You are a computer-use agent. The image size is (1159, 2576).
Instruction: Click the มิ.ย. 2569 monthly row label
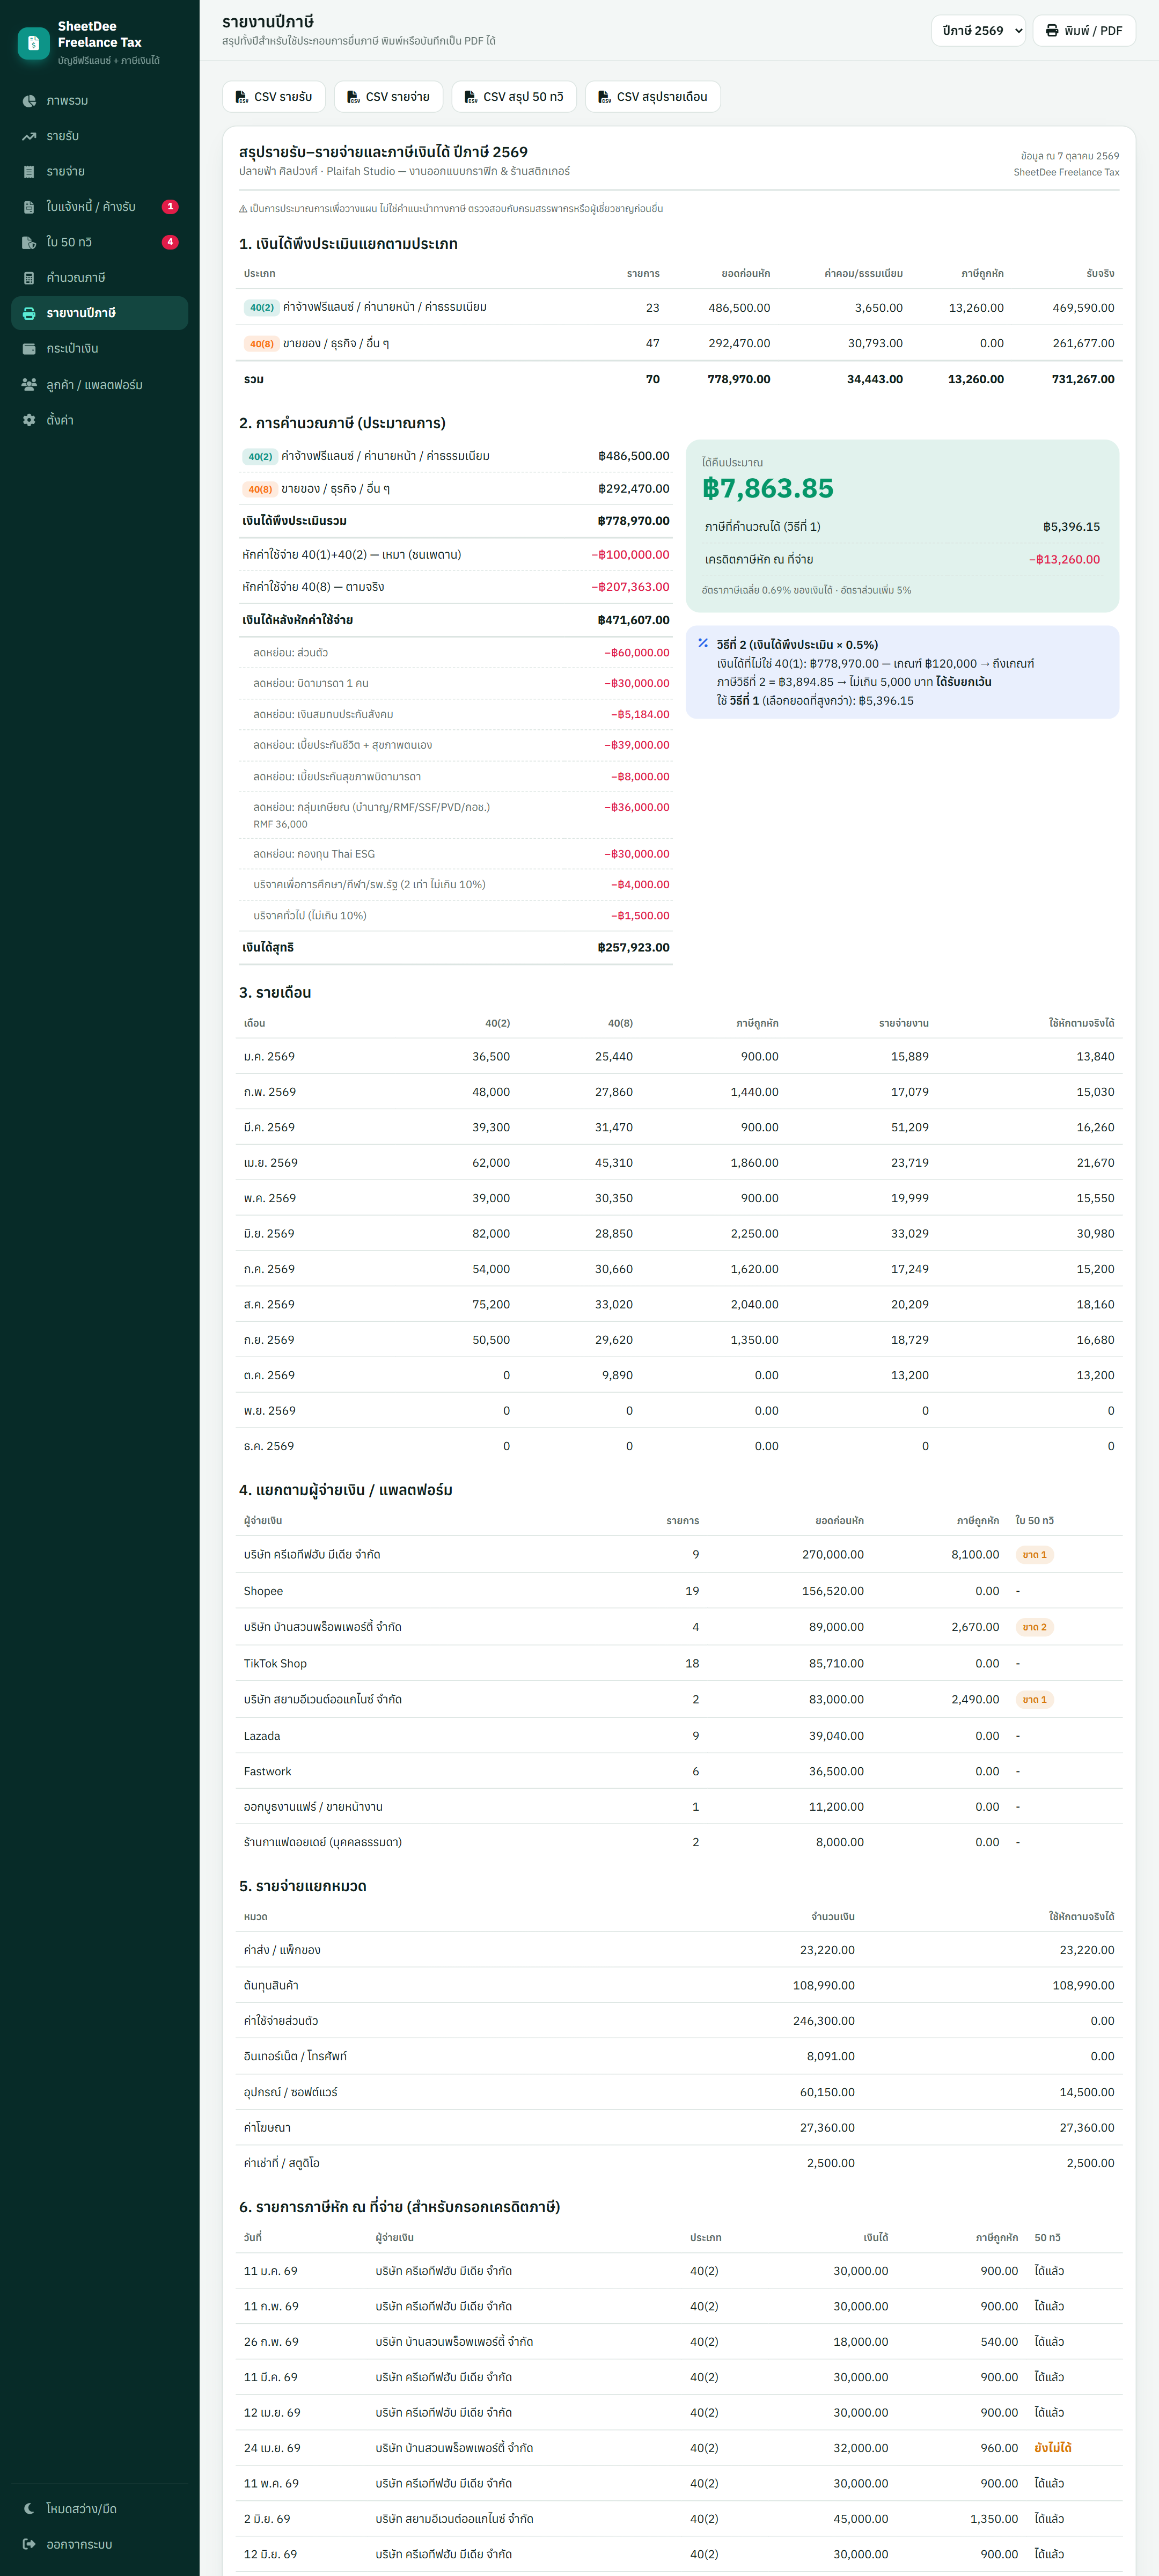click(269, 1234)
